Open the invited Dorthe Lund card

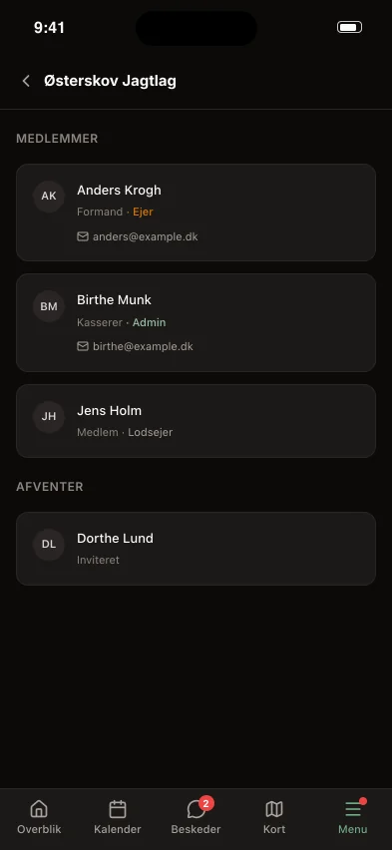click(x=196, y=549)
